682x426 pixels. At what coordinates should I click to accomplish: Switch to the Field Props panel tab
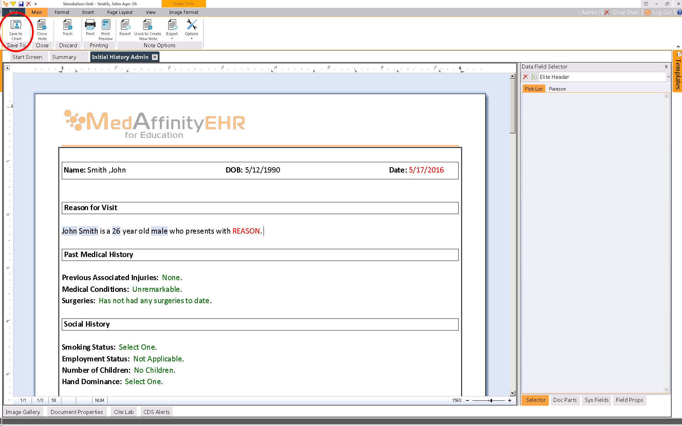629,400
